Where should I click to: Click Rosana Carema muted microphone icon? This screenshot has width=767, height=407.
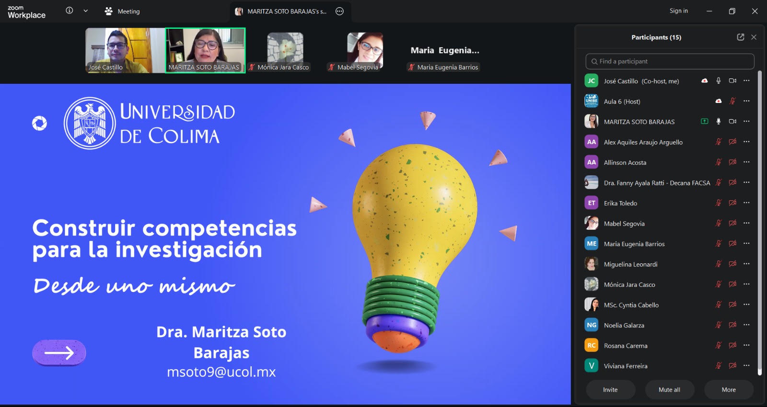click(x=718, y=345)
